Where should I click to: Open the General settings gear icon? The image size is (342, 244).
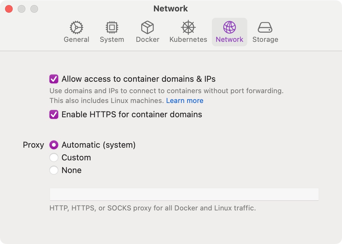pos(76,28)
